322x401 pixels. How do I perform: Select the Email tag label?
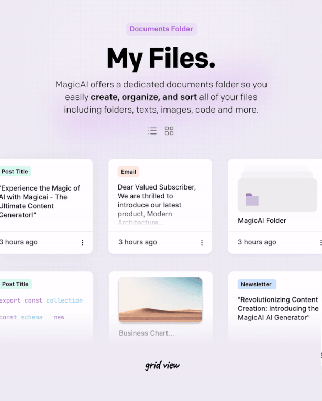point(128,172)
